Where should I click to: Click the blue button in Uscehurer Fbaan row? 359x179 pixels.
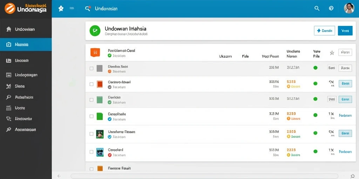click(x=345, y=133)
